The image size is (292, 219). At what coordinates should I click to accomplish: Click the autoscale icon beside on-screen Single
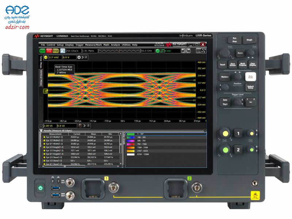(62, 51)
